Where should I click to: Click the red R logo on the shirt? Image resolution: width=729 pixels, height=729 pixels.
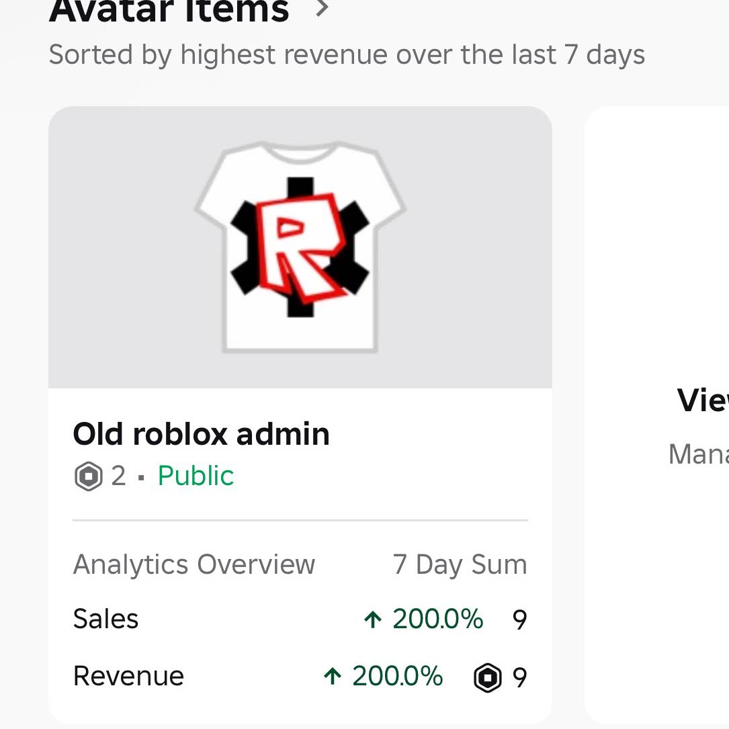(301, 247)
